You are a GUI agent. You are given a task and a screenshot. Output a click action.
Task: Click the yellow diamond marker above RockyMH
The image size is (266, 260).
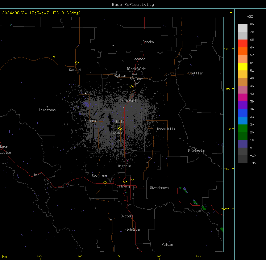tap(77, 63)
